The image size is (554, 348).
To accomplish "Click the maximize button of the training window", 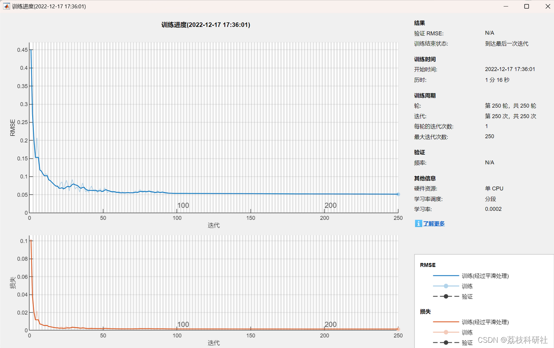I will tap(526, 6).
